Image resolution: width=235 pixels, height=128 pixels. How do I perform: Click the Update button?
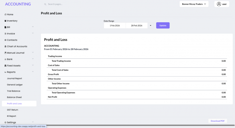tap(163, 25)
